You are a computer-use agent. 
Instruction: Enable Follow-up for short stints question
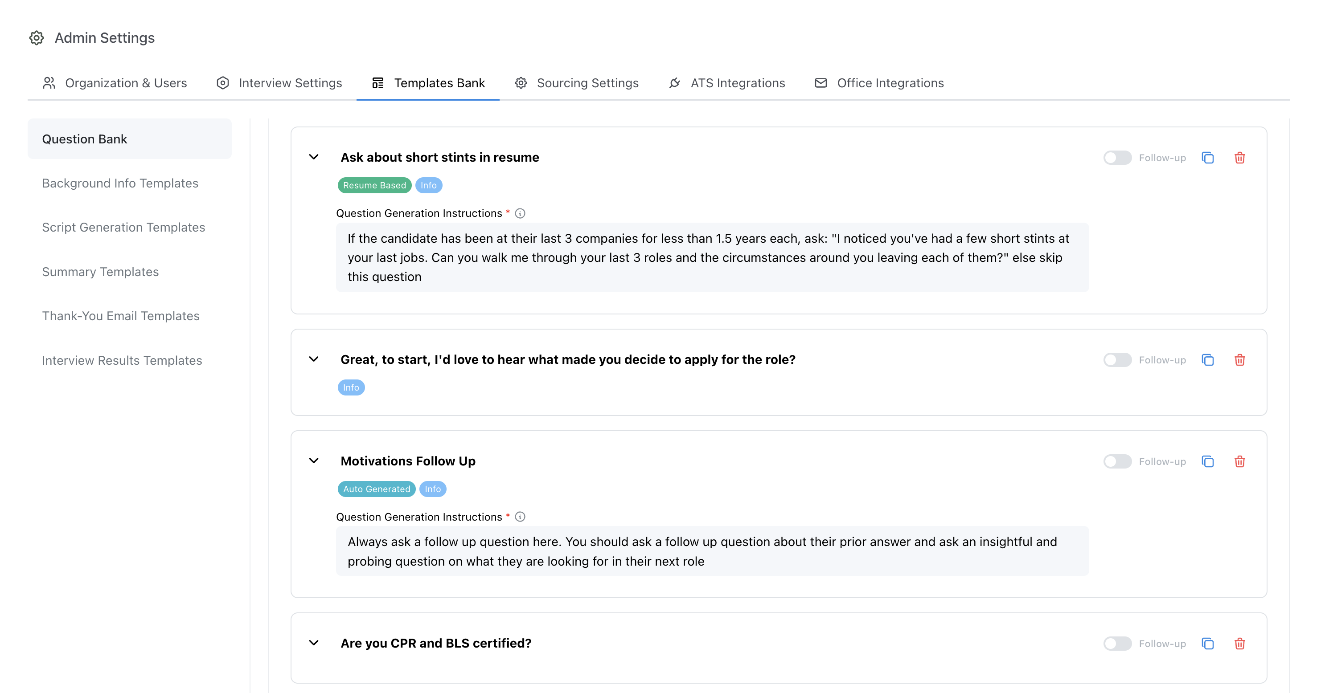(x=1117, y=158)
